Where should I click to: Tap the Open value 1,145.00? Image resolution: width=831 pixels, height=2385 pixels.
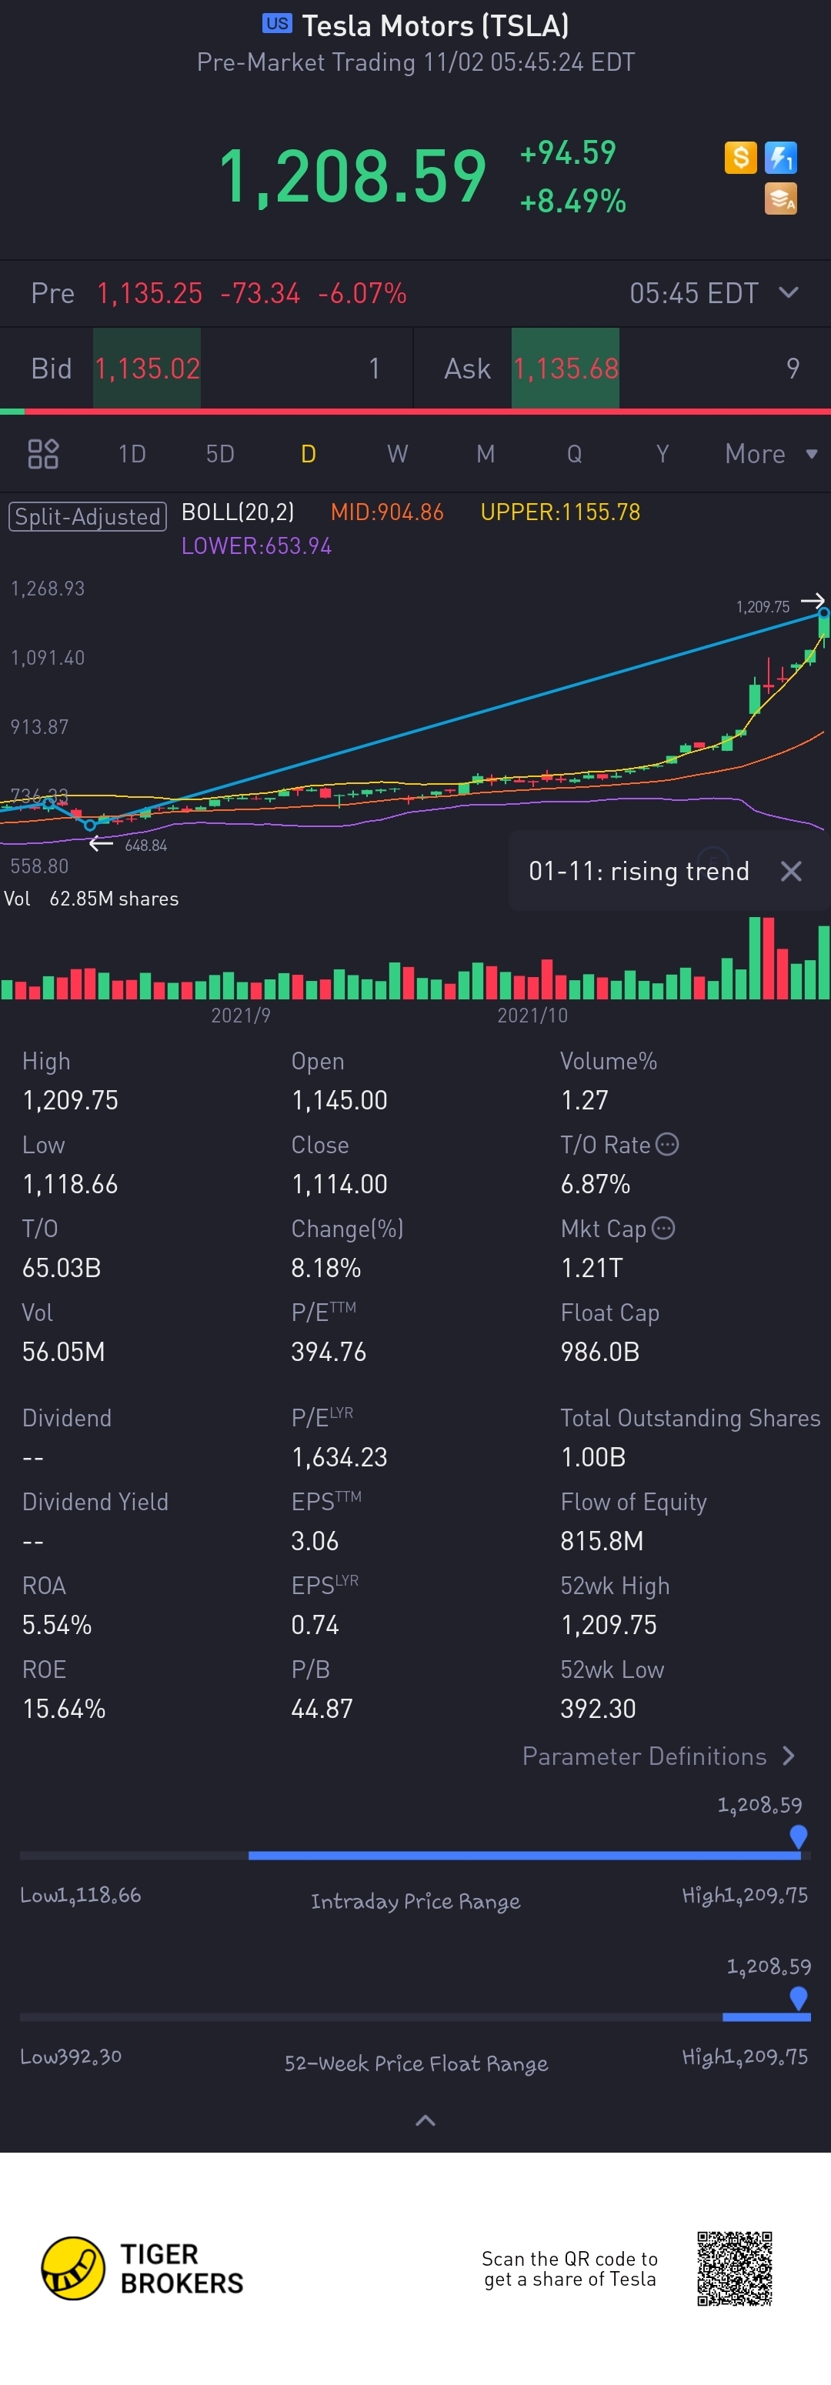[340, 1100]
